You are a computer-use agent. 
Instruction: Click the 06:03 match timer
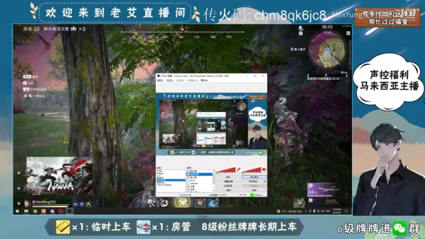click(x=327, y=27)
